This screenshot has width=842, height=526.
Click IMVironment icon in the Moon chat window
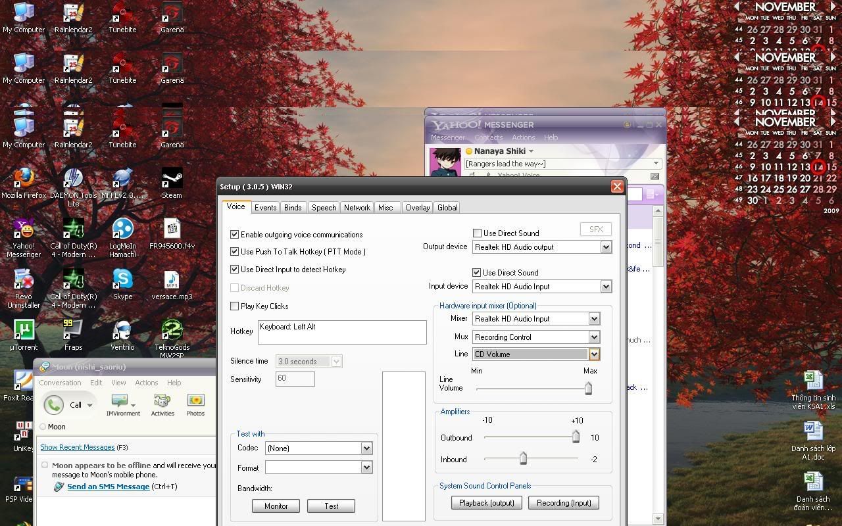tap(122, 405)
